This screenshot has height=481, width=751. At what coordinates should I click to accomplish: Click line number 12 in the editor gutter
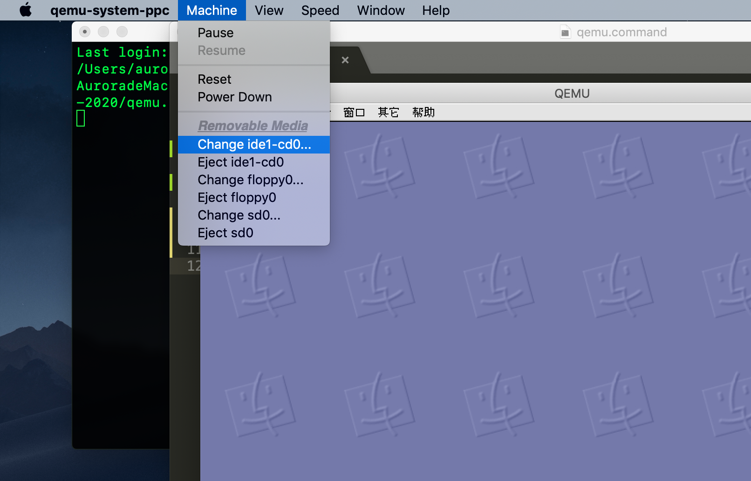point(194,266)
